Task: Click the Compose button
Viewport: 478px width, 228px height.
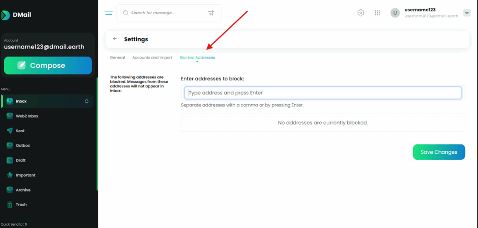Action: 48,65
